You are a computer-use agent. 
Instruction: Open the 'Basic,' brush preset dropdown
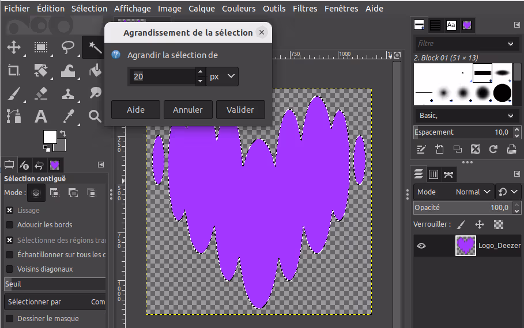pyautogui.click(x=466, y=116)
